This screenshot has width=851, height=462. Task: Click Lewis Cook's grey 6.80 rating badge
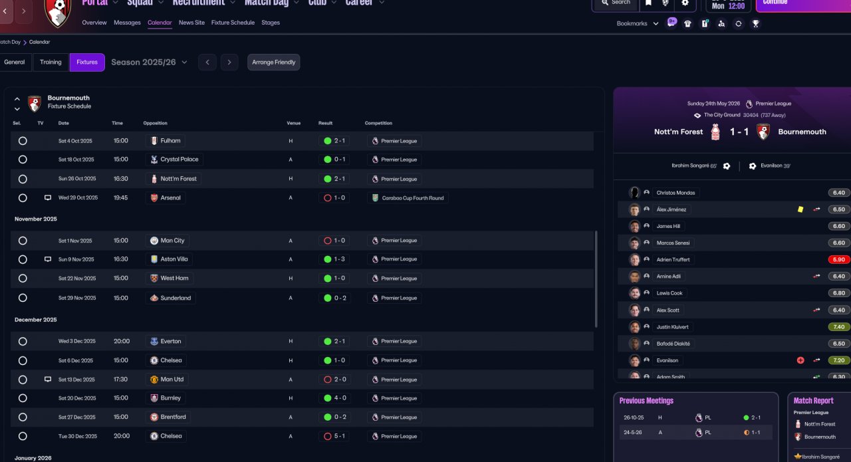coord(839,293)
